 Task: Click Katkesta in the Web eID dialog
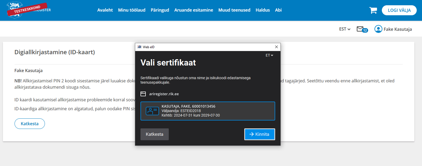click(x=154, y=134)
